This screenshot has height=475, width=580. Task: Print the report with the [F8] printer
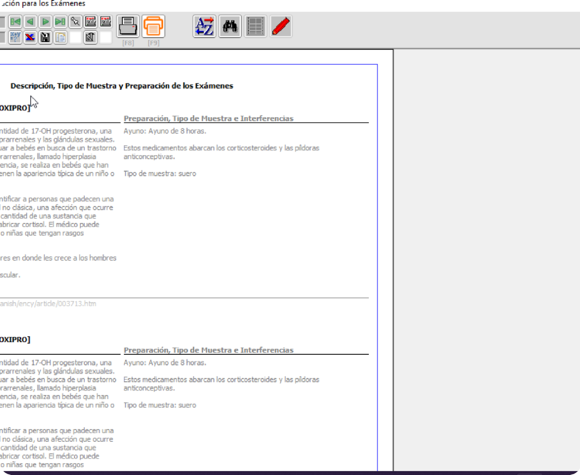pyautogui.click(x=128, y=26)
